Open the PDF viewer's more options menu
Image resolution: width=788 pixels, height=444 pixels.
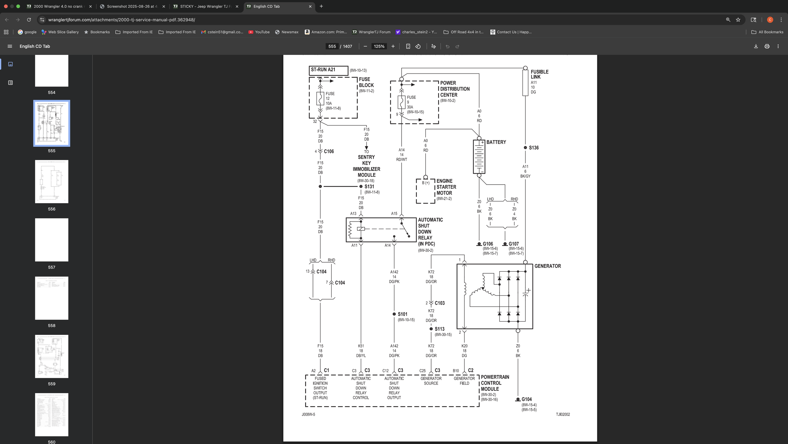tap(778, 46)
